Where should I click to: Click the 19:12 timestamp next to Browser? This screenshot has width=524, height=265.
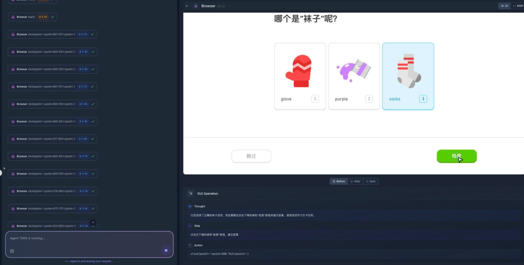click(x=221, y=6)
